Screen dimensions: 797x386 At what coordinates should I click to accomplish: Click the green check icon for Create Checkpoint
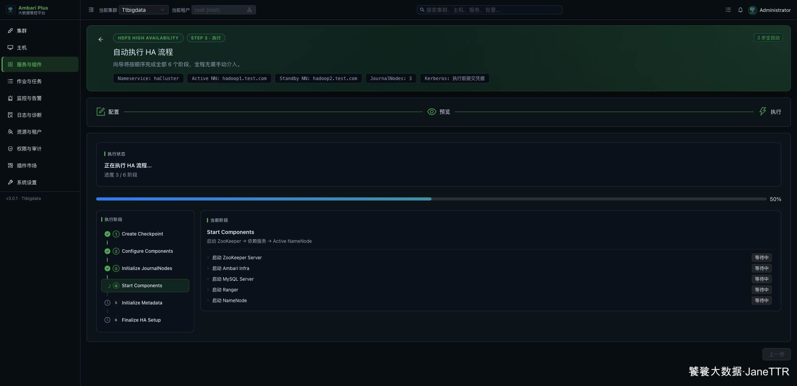click(x=107, y=234)
